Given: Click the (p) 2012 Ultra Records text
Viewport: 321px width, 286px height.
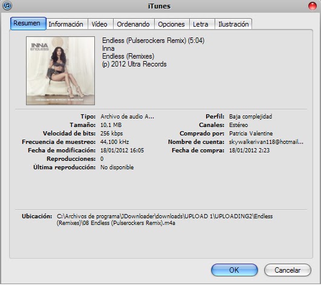Looking at the screenshot, I should point(134,64).
